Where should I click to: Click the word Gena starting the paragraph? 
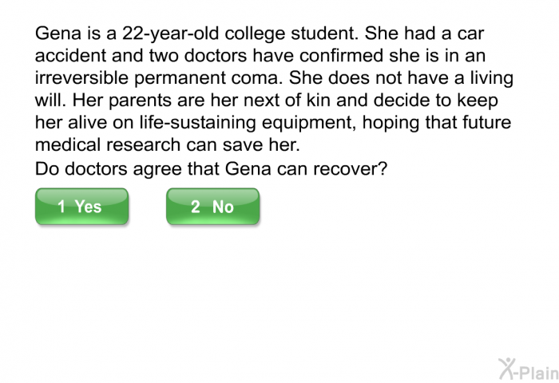[58, 34]
